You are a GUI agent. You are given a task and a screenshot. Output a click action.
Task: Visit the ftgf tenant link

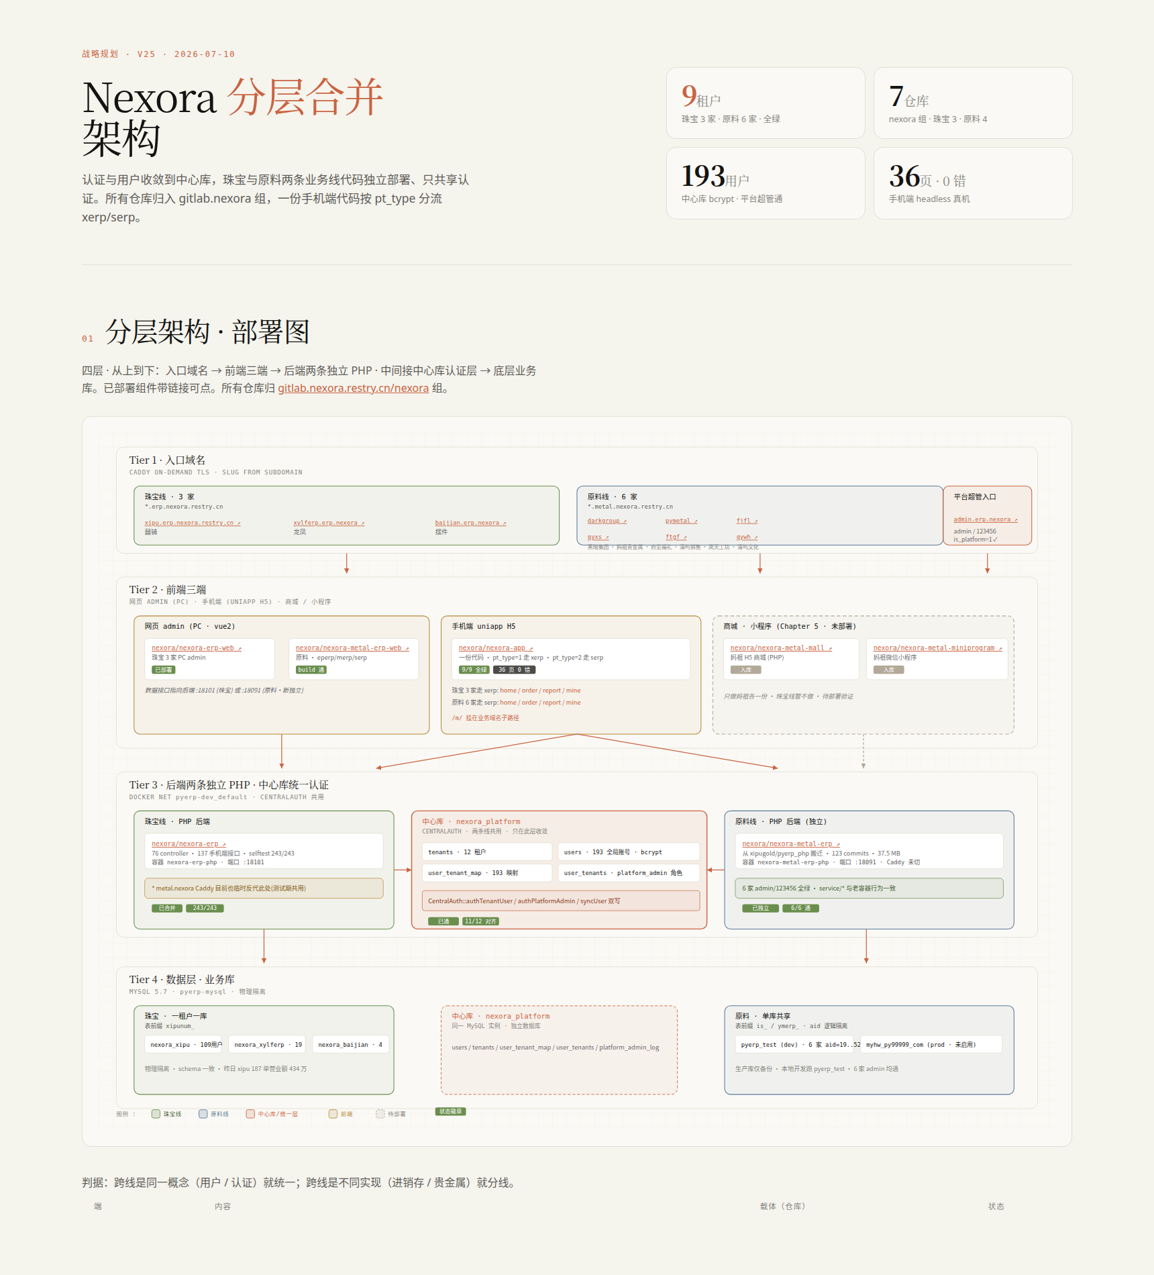click(x=676, y=537)
